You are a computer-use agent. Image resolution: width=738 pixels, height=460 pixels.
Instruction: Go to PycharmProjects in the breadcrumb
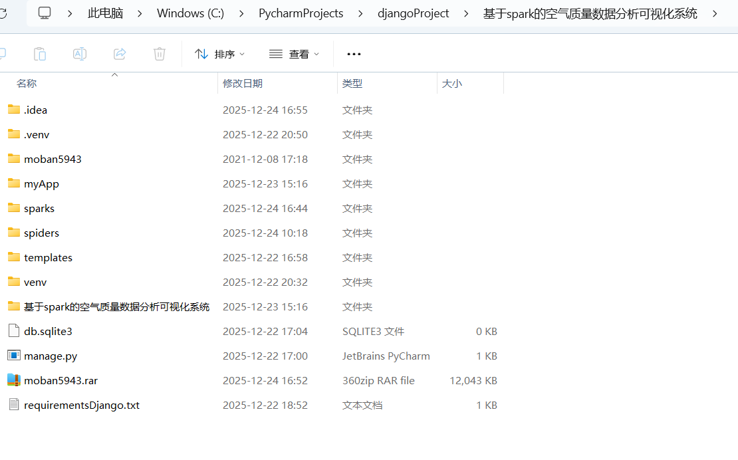click(x=301, y=13)
